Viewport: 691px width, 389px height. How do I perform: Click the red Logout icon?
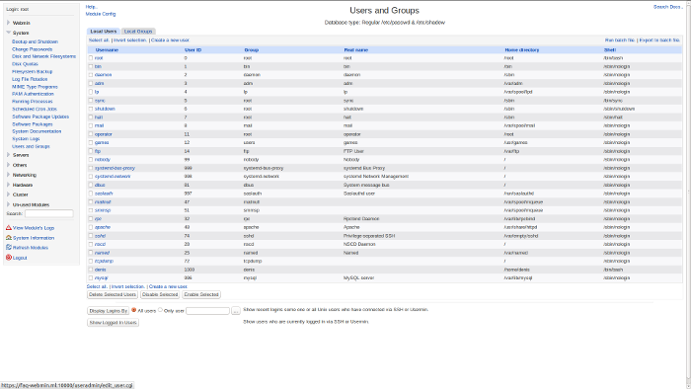[x=8, y=258]
